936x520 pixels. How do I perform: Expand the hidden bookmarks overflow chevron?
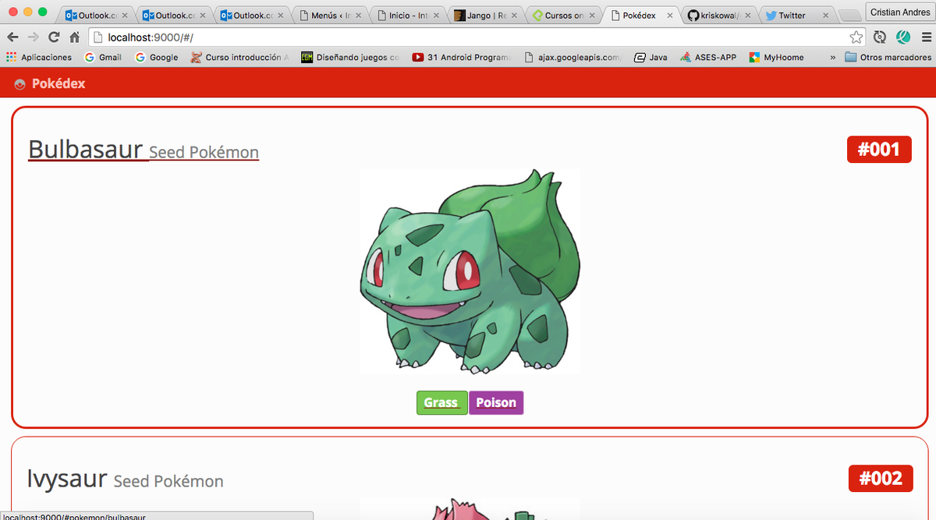832,57
